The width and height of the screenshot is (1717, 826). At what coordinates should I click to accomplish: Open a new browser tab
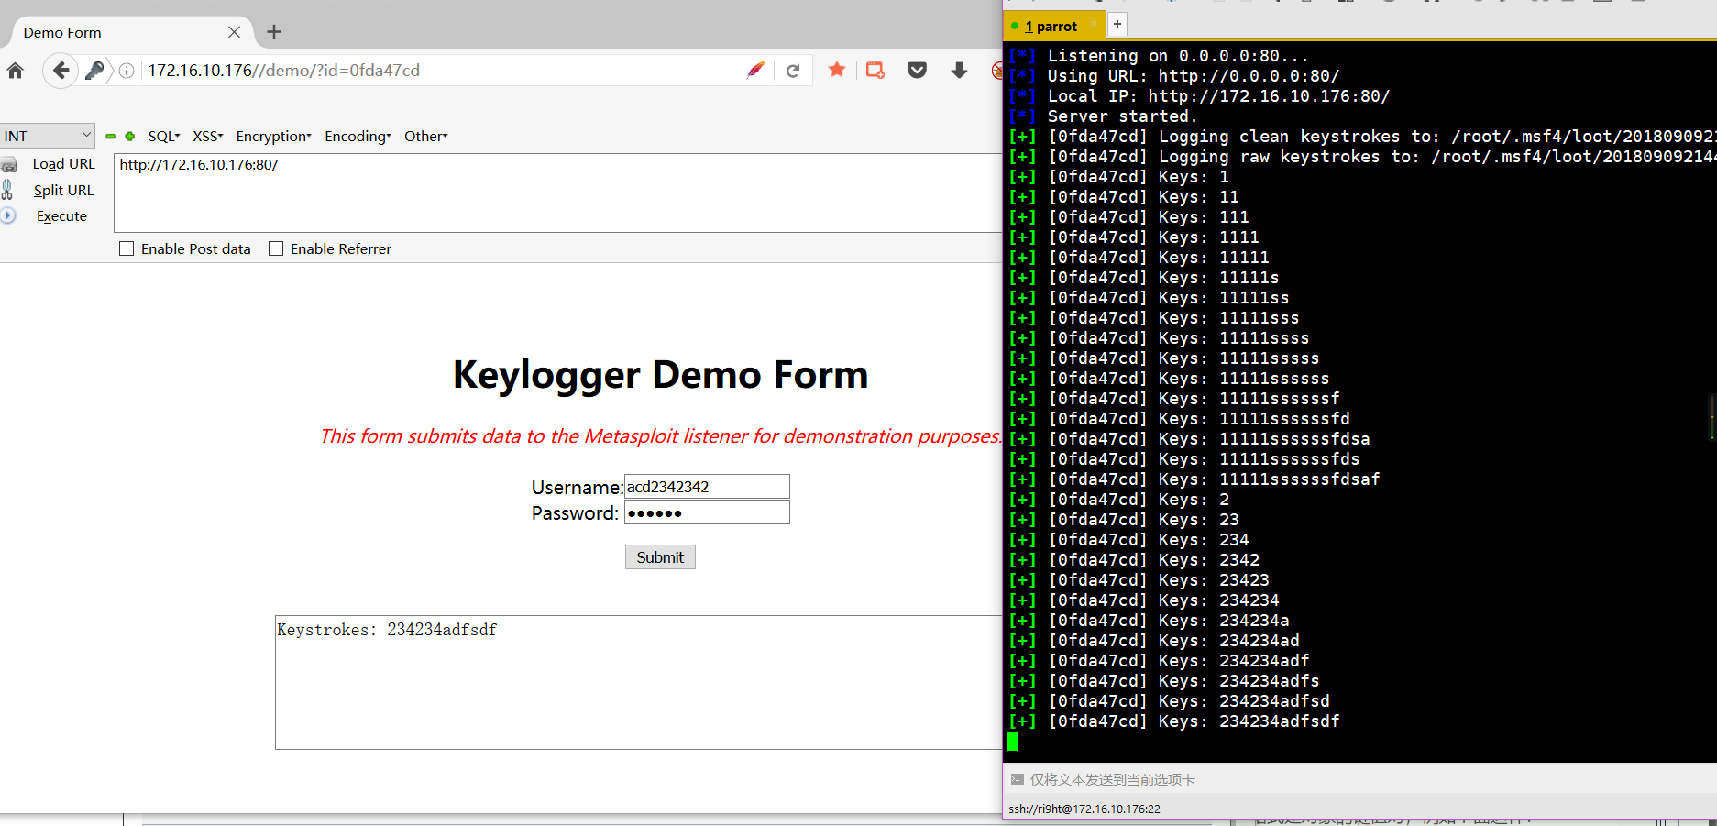coord(273,32)
